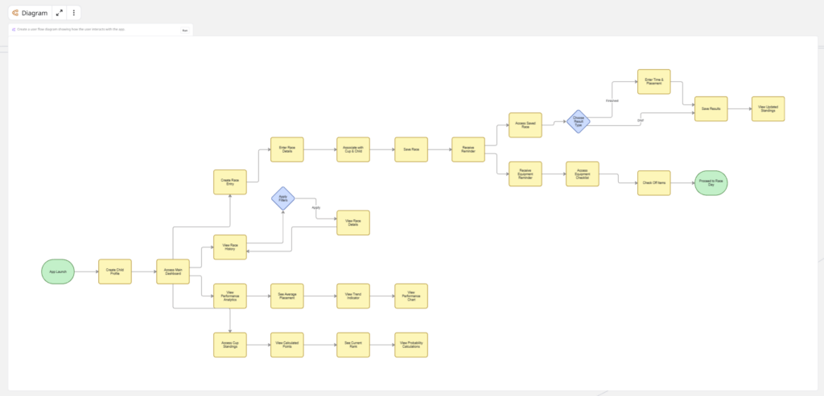Click the Create Child Profile node
Screen dimensions: 824x396
click(115, 272)
